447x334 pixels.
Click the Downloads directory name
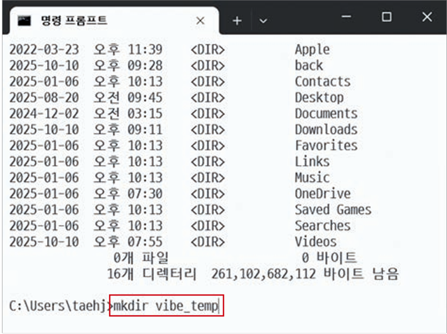click(326, 130)
